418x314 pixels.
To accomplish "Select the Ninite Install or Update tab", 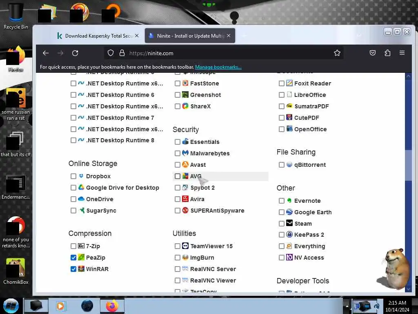I will (190, 36).
